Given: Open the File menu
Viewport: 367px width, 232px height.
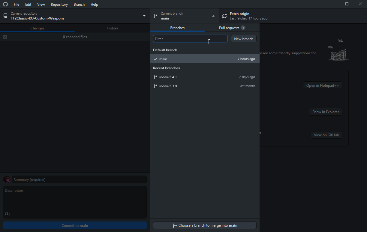Looking at the screenshot, I should (x=17, y=5).
